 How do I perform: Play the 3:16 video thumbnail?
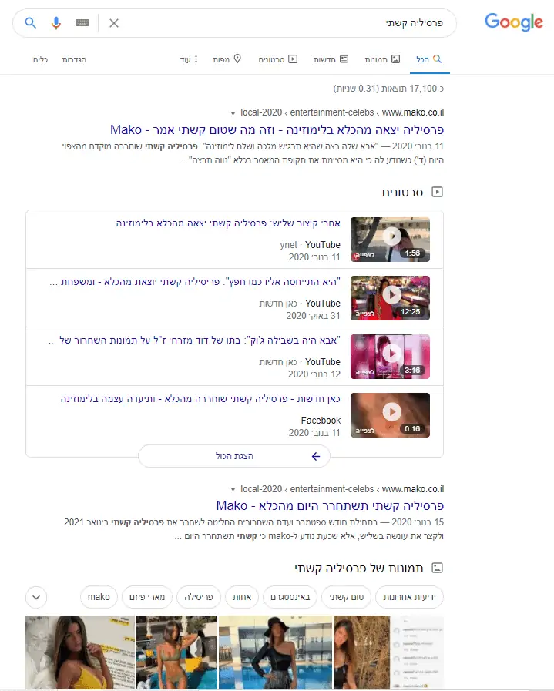click(x=390, y=357)
